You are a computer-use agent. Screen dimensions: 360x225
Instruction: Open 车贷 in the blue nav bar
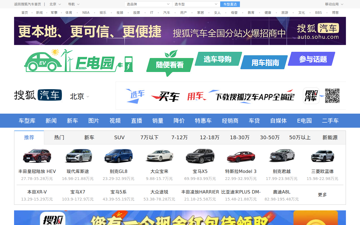254,121
